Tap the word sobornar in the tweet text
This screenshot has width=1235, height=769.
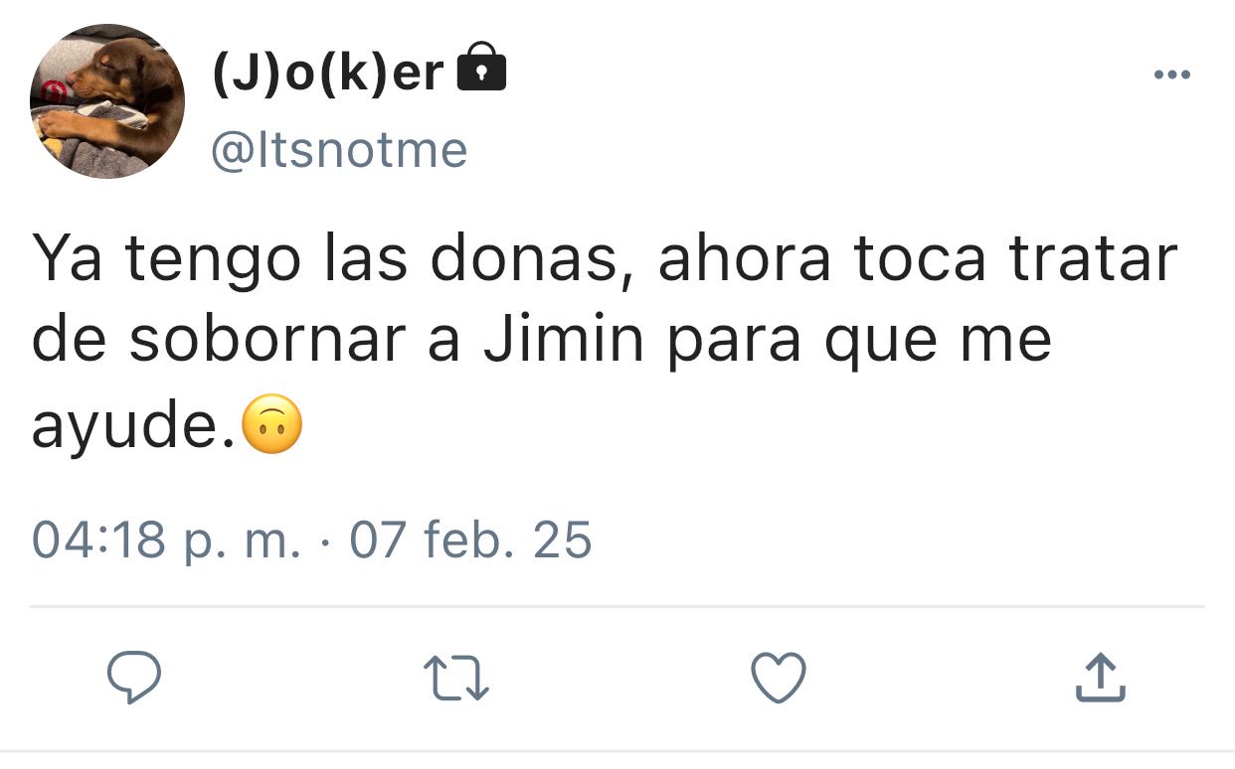[x=268, y=340]
